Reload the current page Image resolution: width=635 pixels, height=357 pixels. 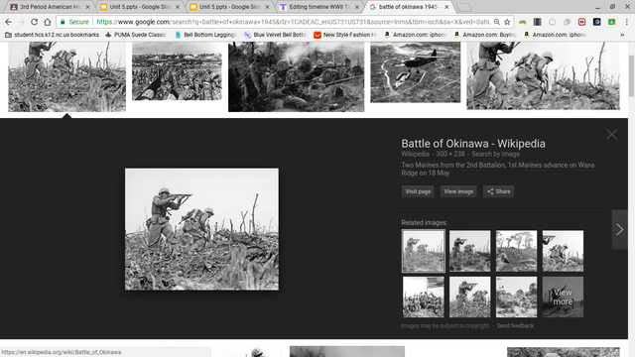pyautogui.click(x=35, y=22)
